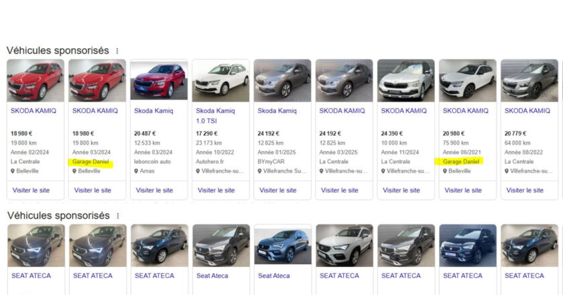The image size is (563, 295).
Task: Click the Année 01/2025 text
Action: 277,153
